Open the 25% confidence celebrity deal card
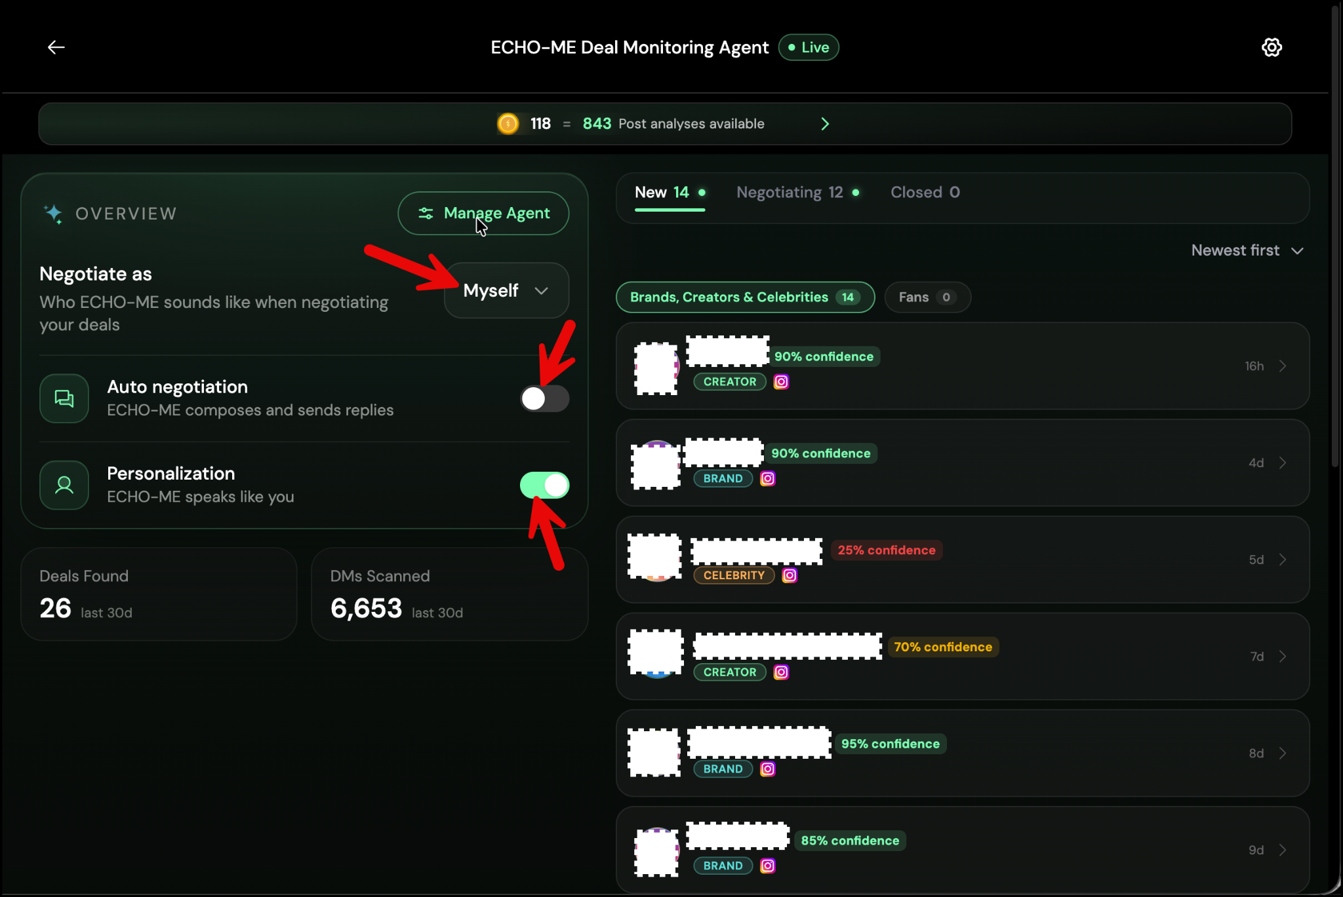Viewport: 1343px width, 897px height. [962, 560]
